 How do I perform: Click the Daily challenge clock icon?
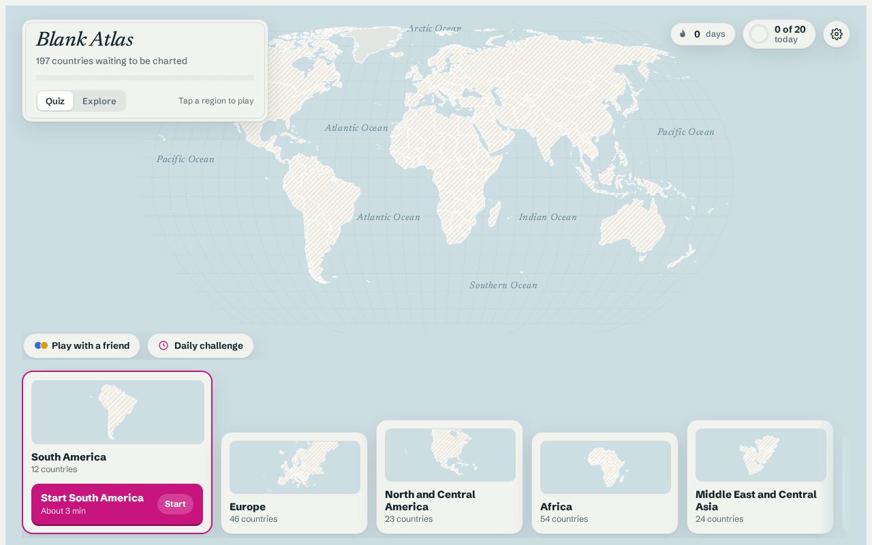click(x=163, y=345)
